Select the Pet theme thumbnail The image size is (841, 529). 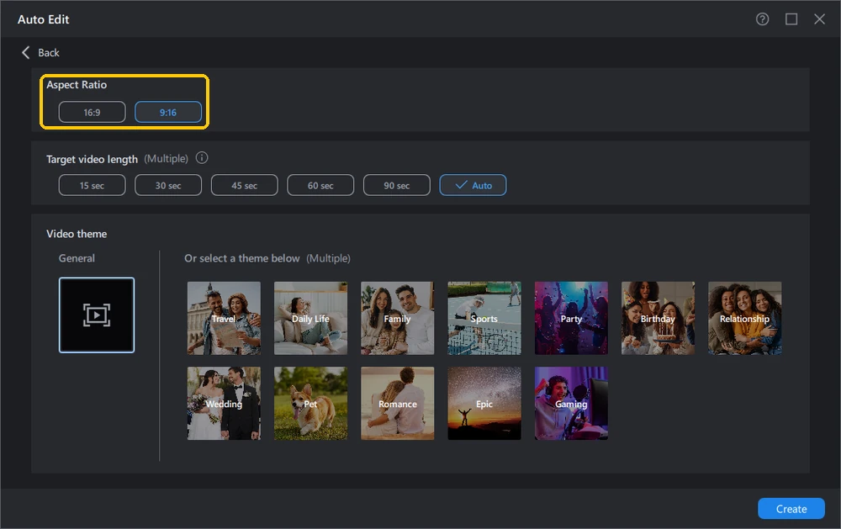310,404
